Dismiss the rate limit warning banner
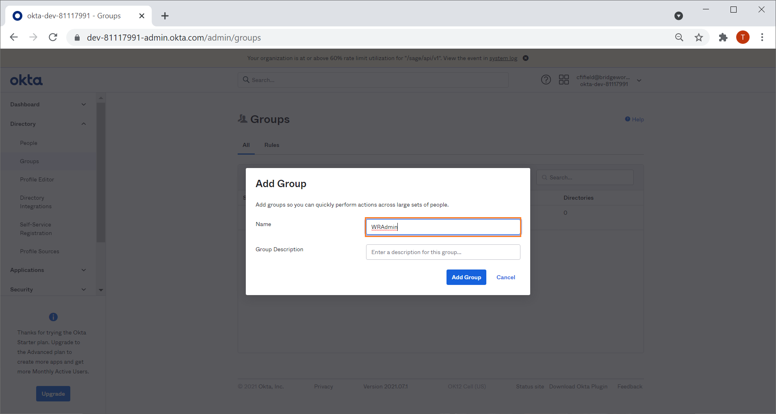Viewport: 776px width, 414px height. point(526,58)
